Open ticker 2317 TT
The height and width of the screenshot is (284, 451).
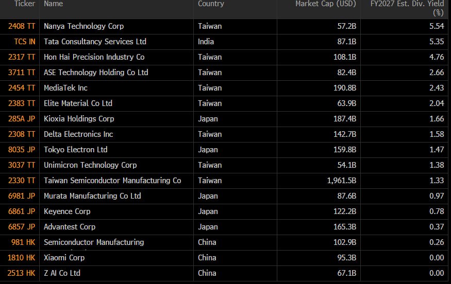pos(22,57)
